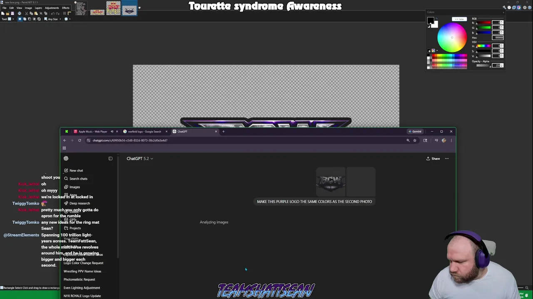Click the Copy icon in Paint.NET toolbar
The width and height of the screenshot is (533, 299).
31,13
